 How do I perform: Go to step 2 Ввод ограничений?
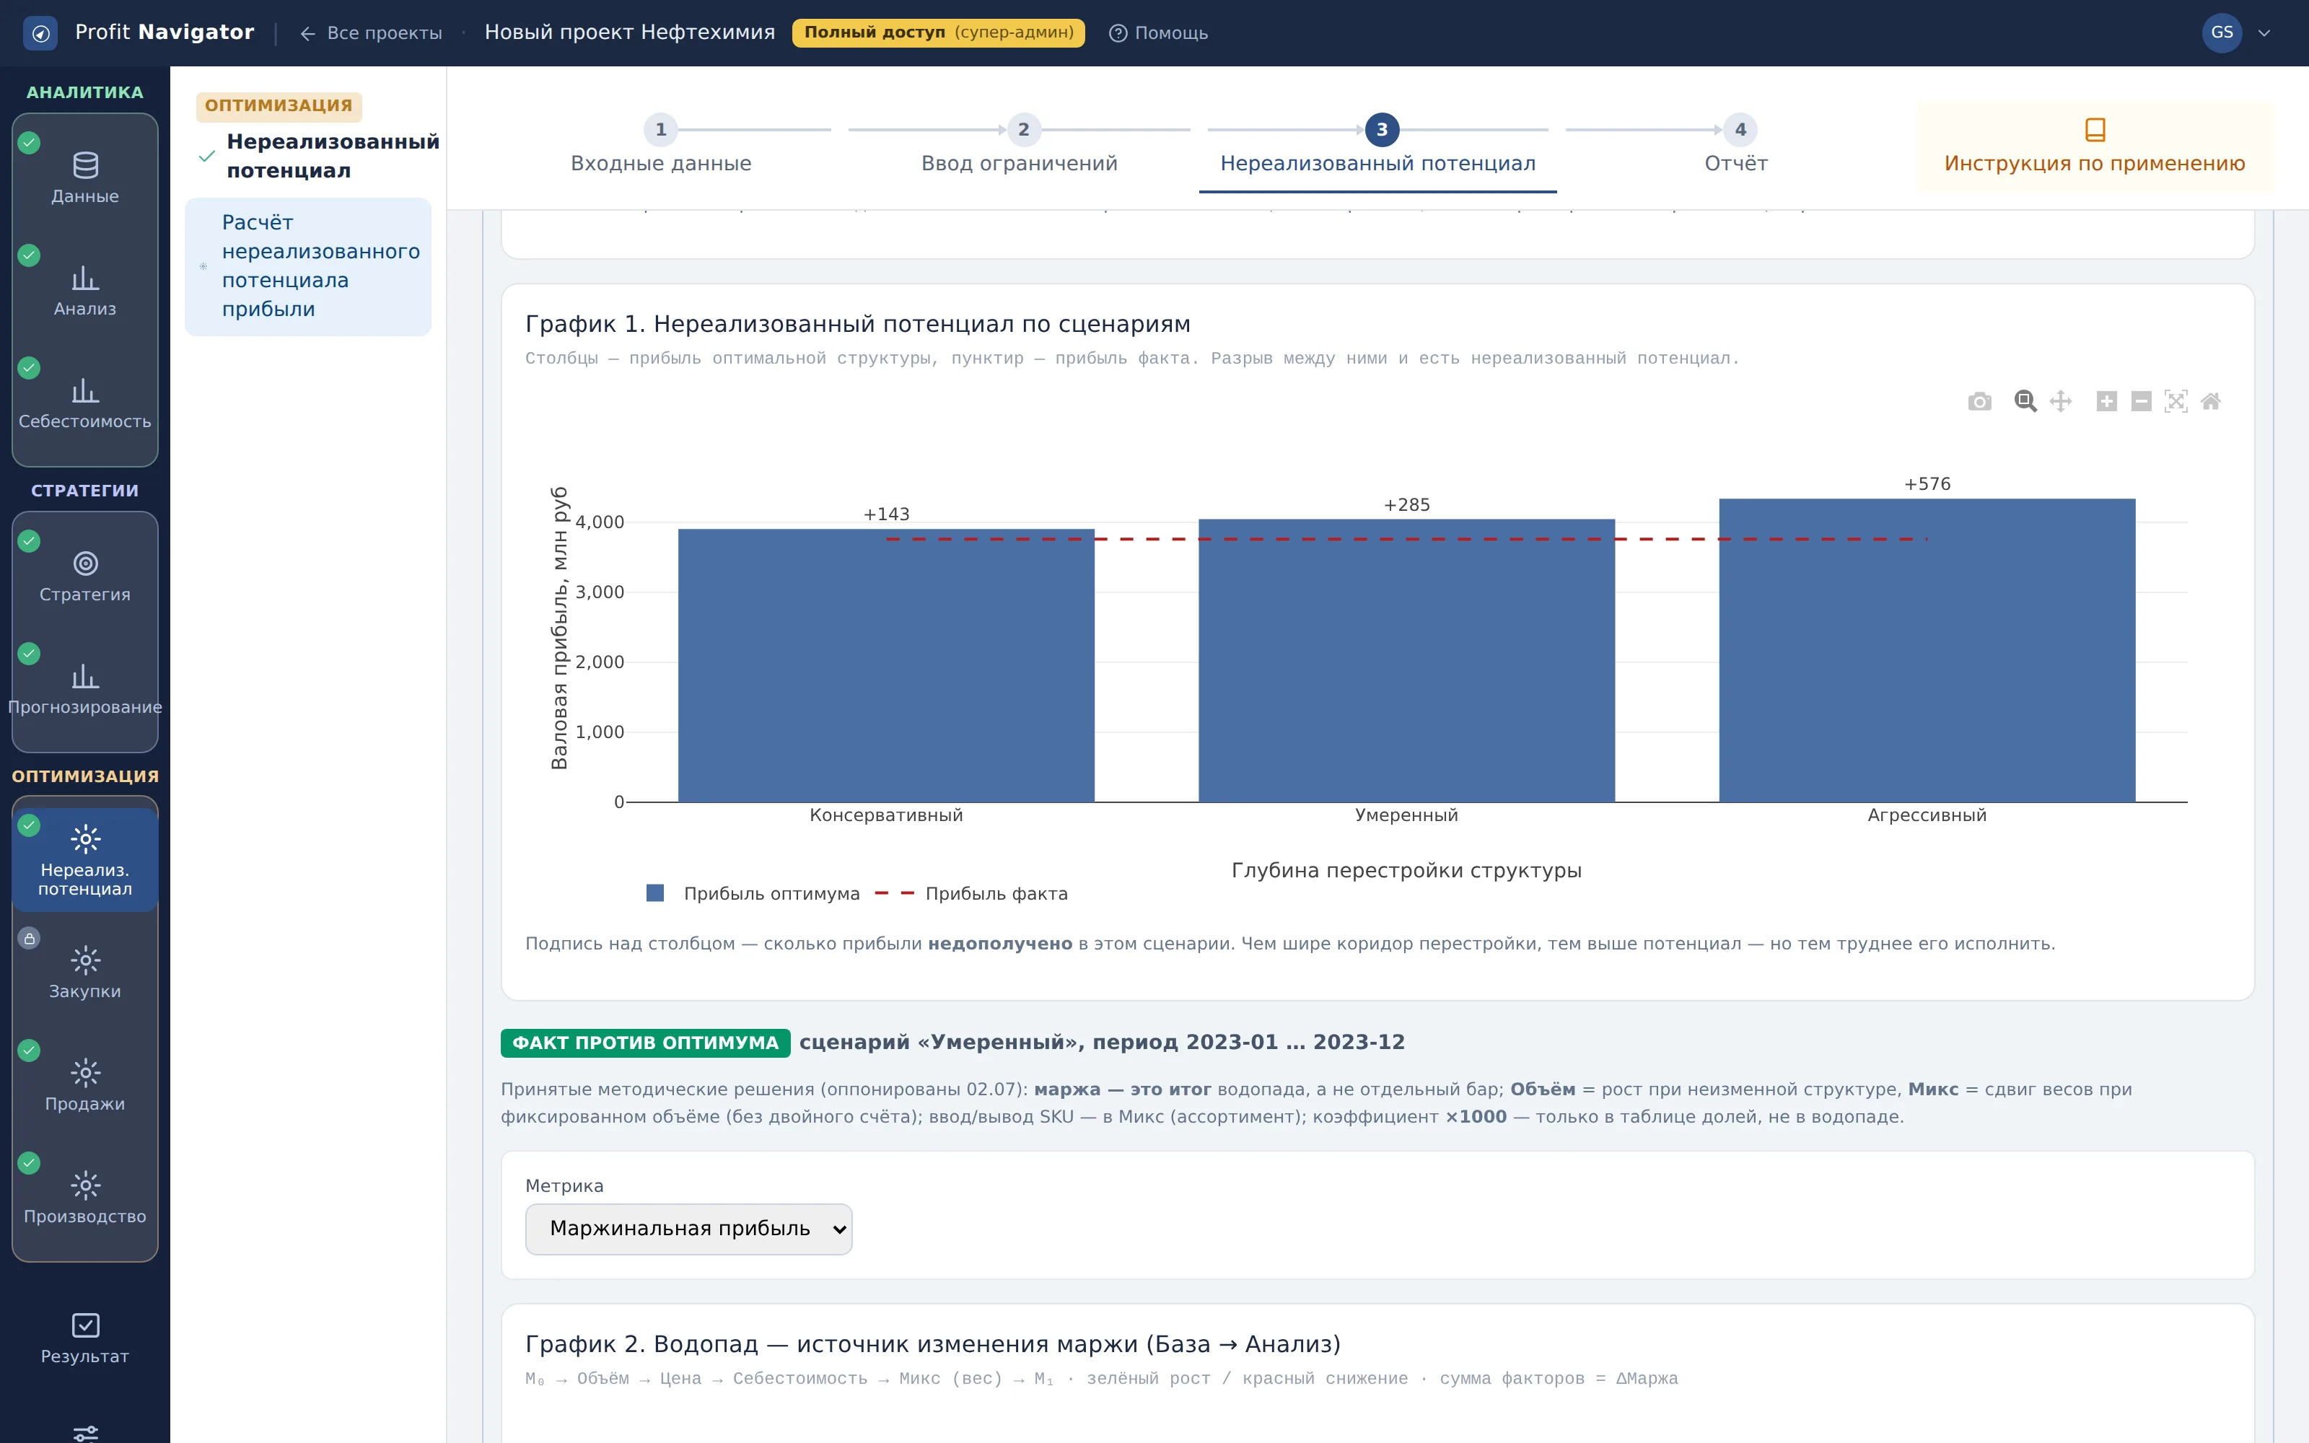(1019, 146)
